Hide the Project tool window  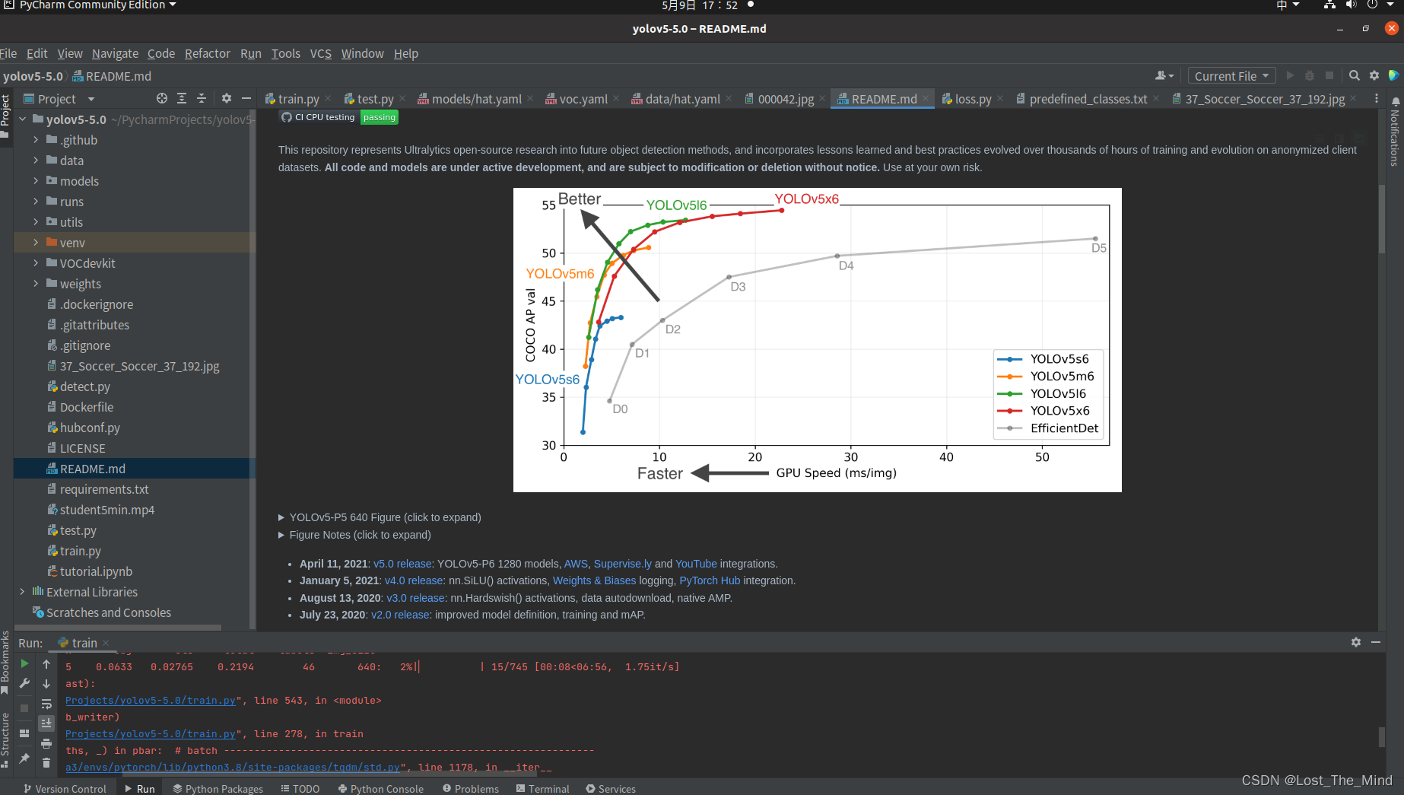pyautogui.click(x=246, y=98)
